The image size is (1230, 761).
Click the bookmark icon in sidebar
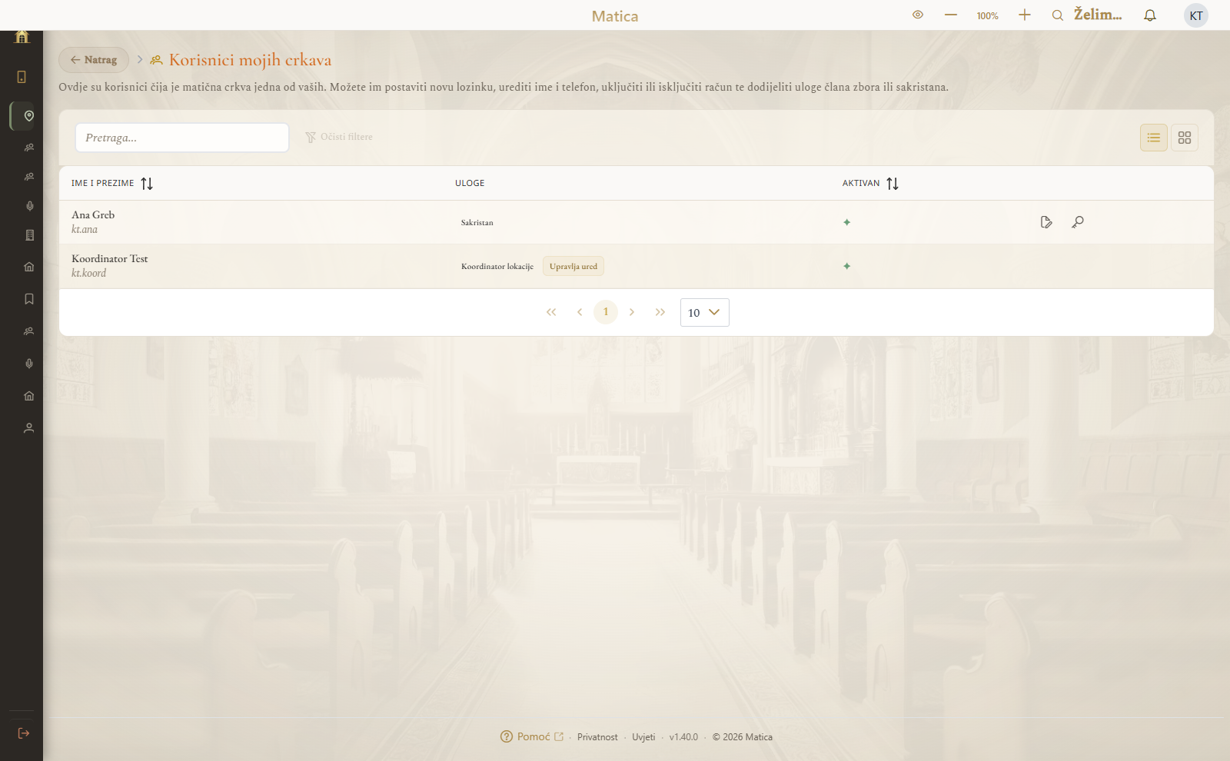click(x=28, y=299)
